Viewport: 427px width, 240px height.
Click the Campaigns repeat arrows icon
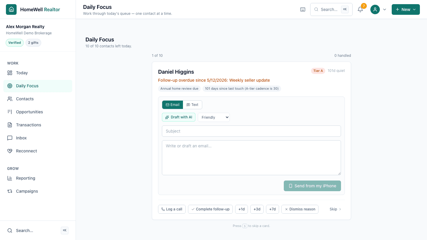[10, 191]
